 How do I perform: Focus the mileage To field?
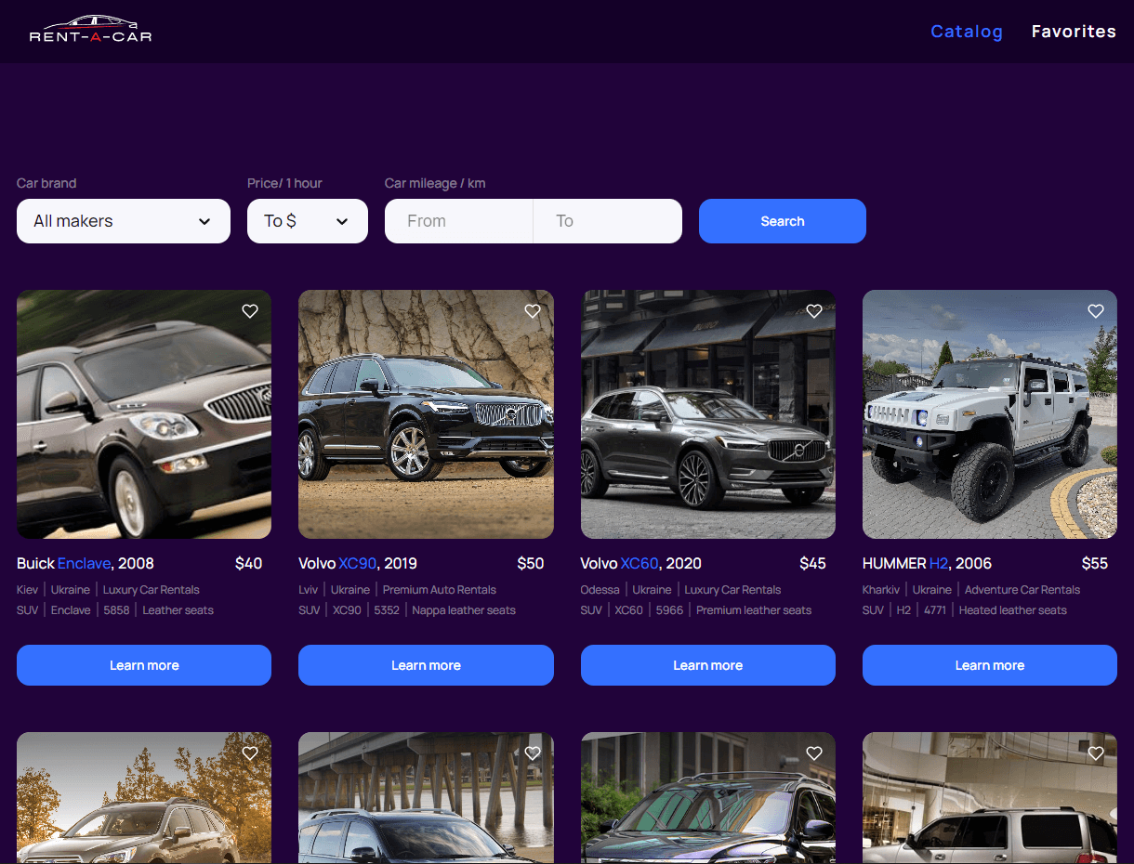(608, 221)
